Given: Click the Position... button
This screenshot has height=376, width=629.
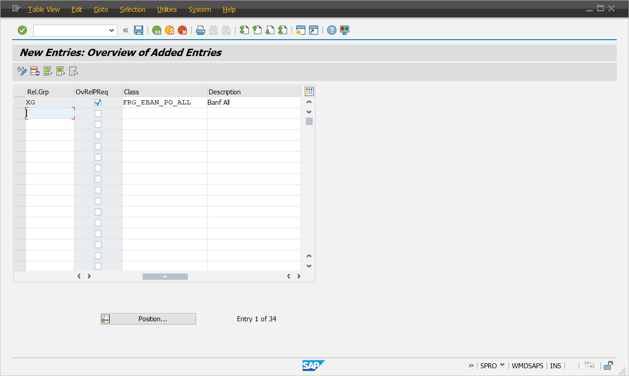Looking at the screenshot, I should tap(148, 319).
